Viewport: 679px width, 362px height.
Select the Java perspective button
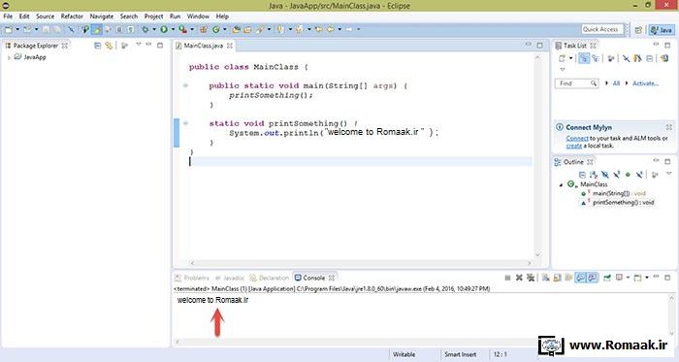pyautogui.click(x=662, y=30)
